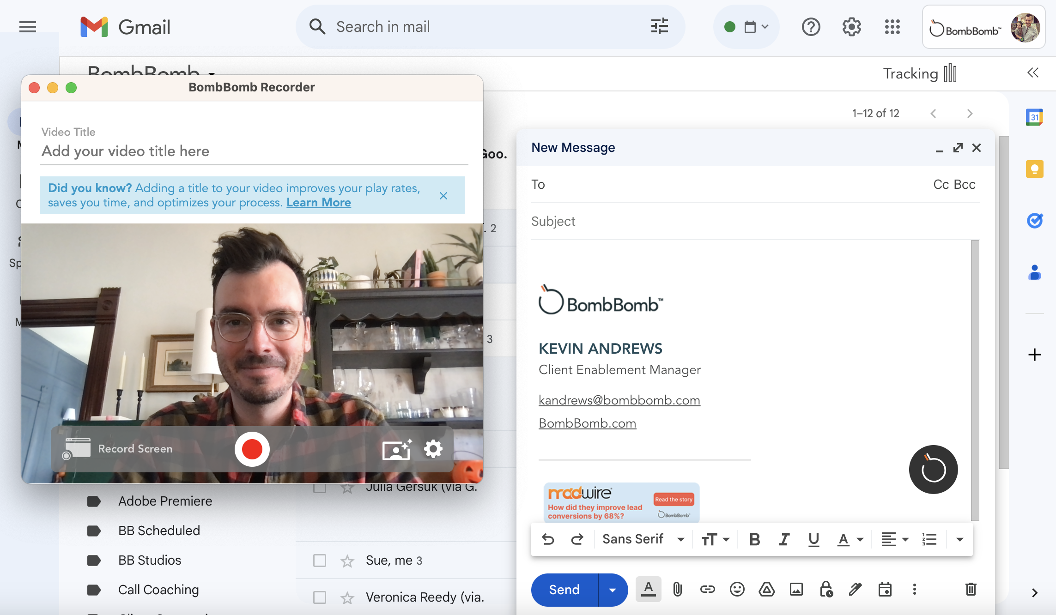
Task: Open text alignment dropdown
Action: tap(895, 539)
